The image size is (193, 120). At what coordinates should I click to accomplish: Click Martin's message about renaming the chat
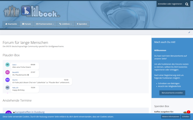[41, 83]
